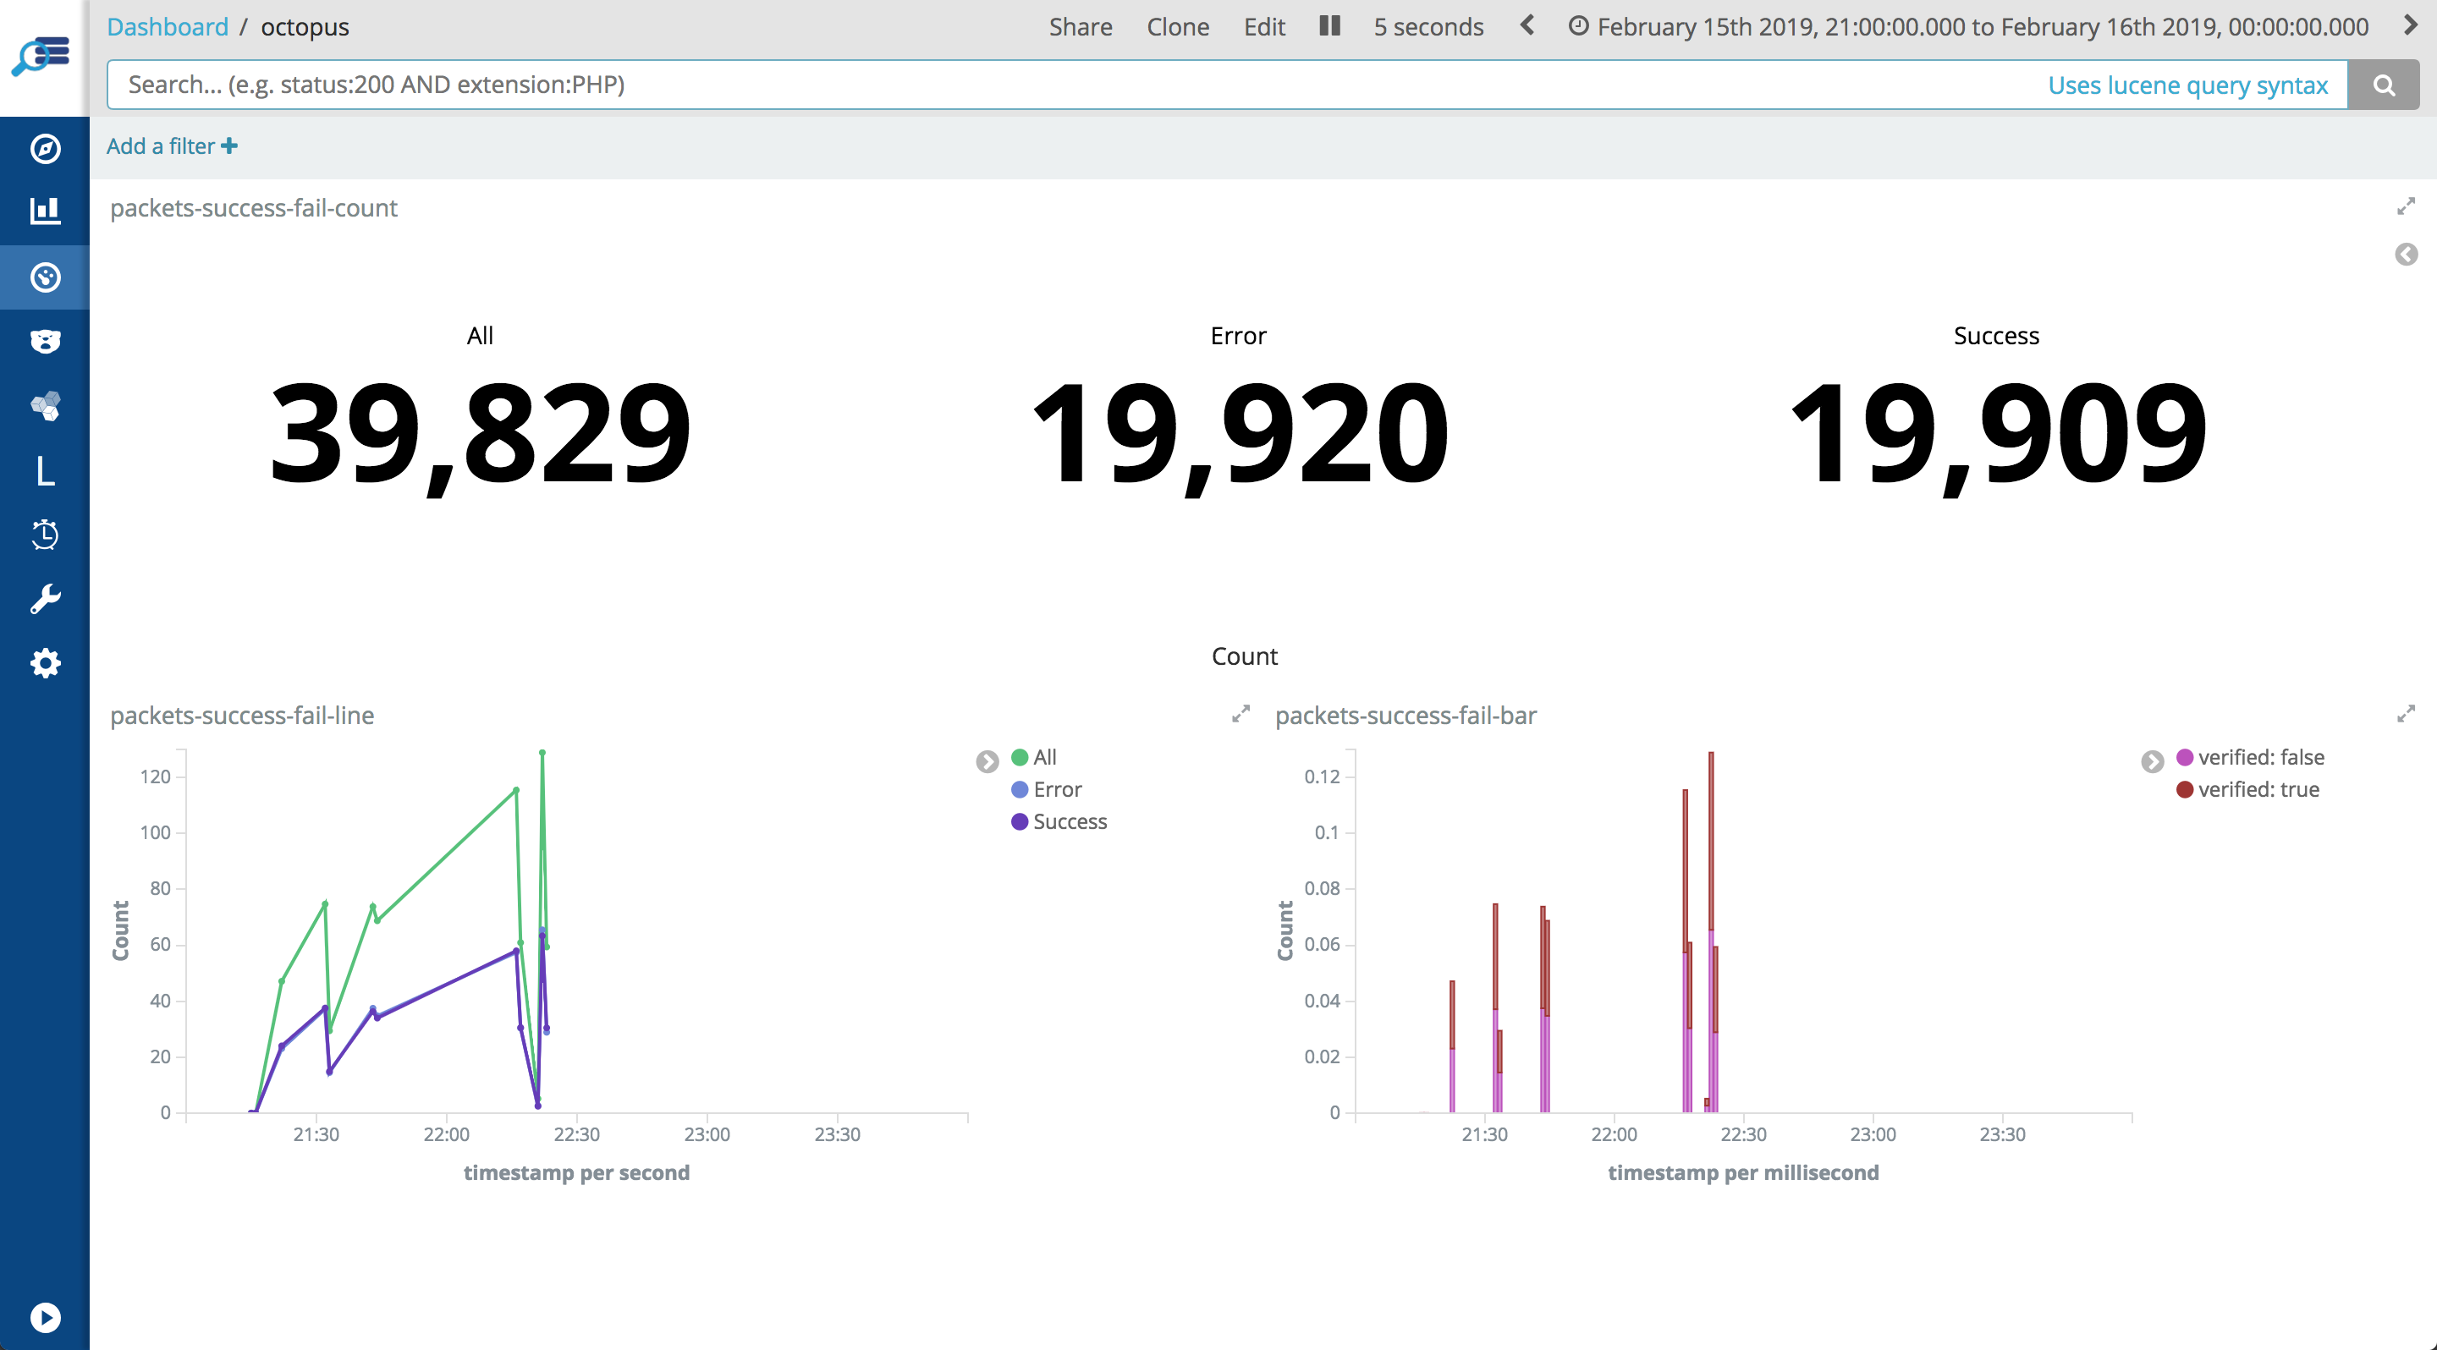The height and width of the screenshot is (1350, 2437).
Task: Focus the Lucene search input field
Action: coord(1041,85)
